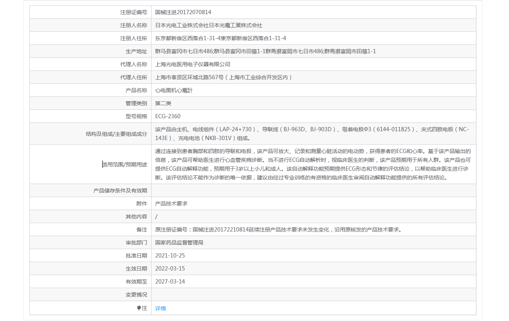Click the 其他内容 label
This screenshot has width=509, height=321.
pyautogui.click(x=136, y=217)
